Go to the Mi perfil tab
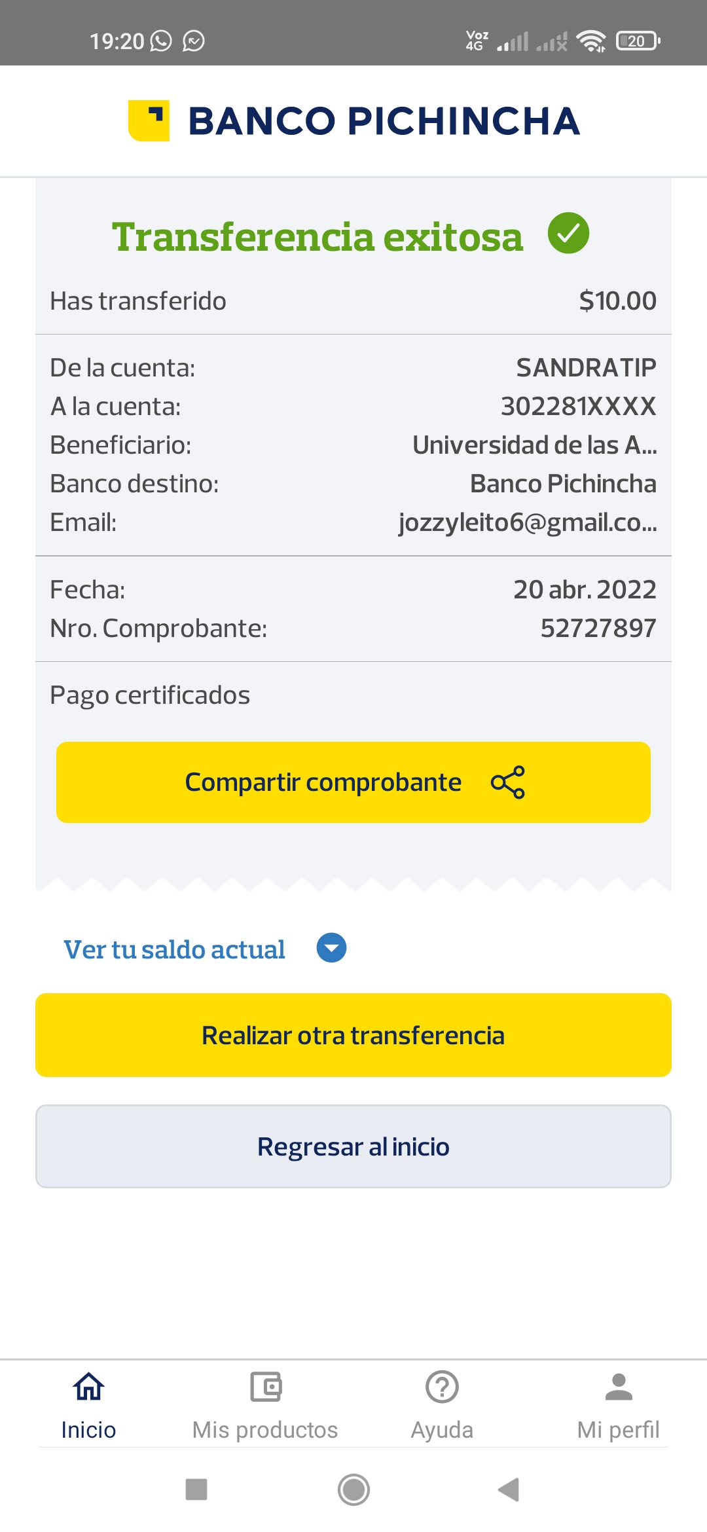 point(619,1429)
